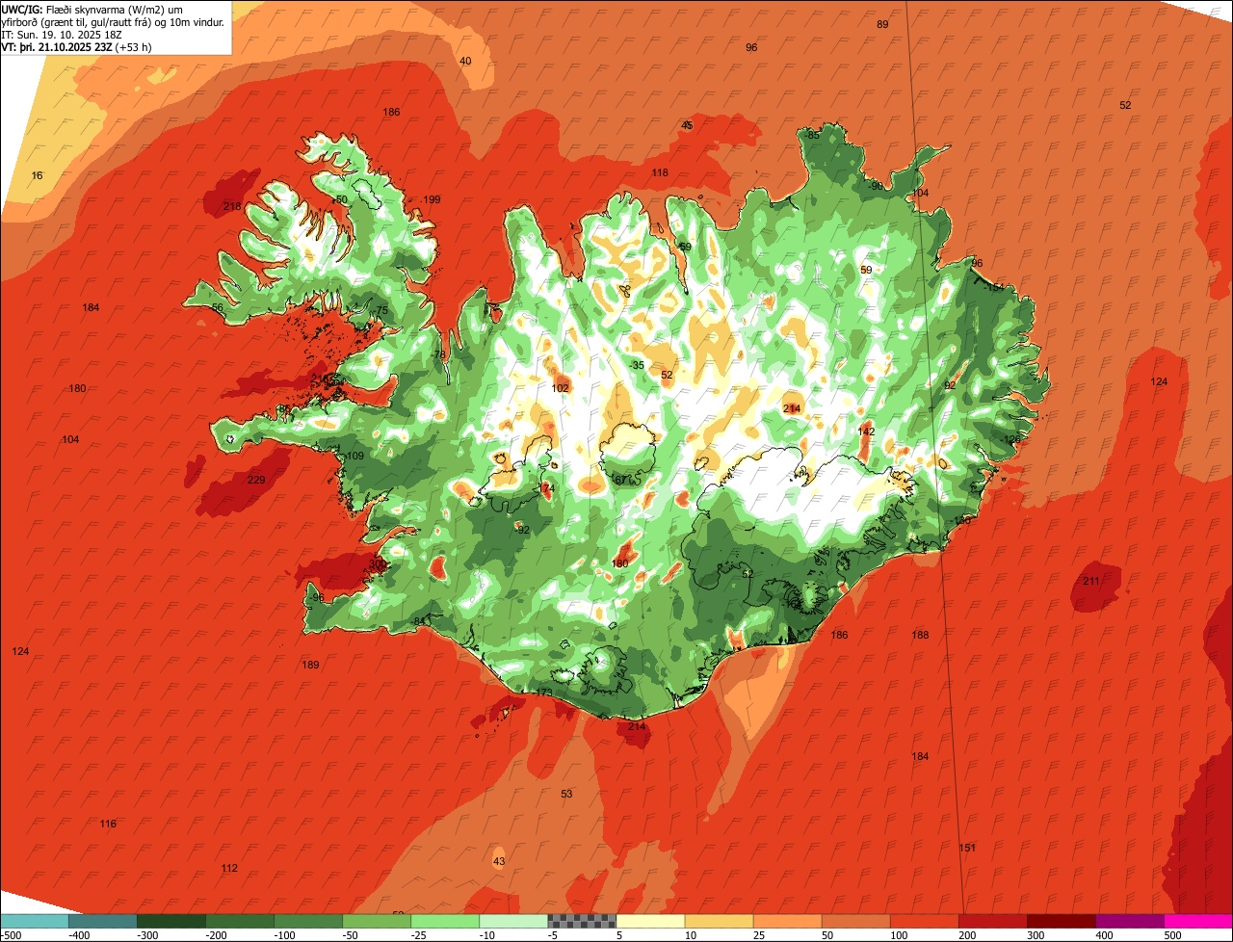The height and width of the screenshot is (942, 1233).
Task: Click the magenta above-500 legend swatch
Action: tap(1198, 920)
